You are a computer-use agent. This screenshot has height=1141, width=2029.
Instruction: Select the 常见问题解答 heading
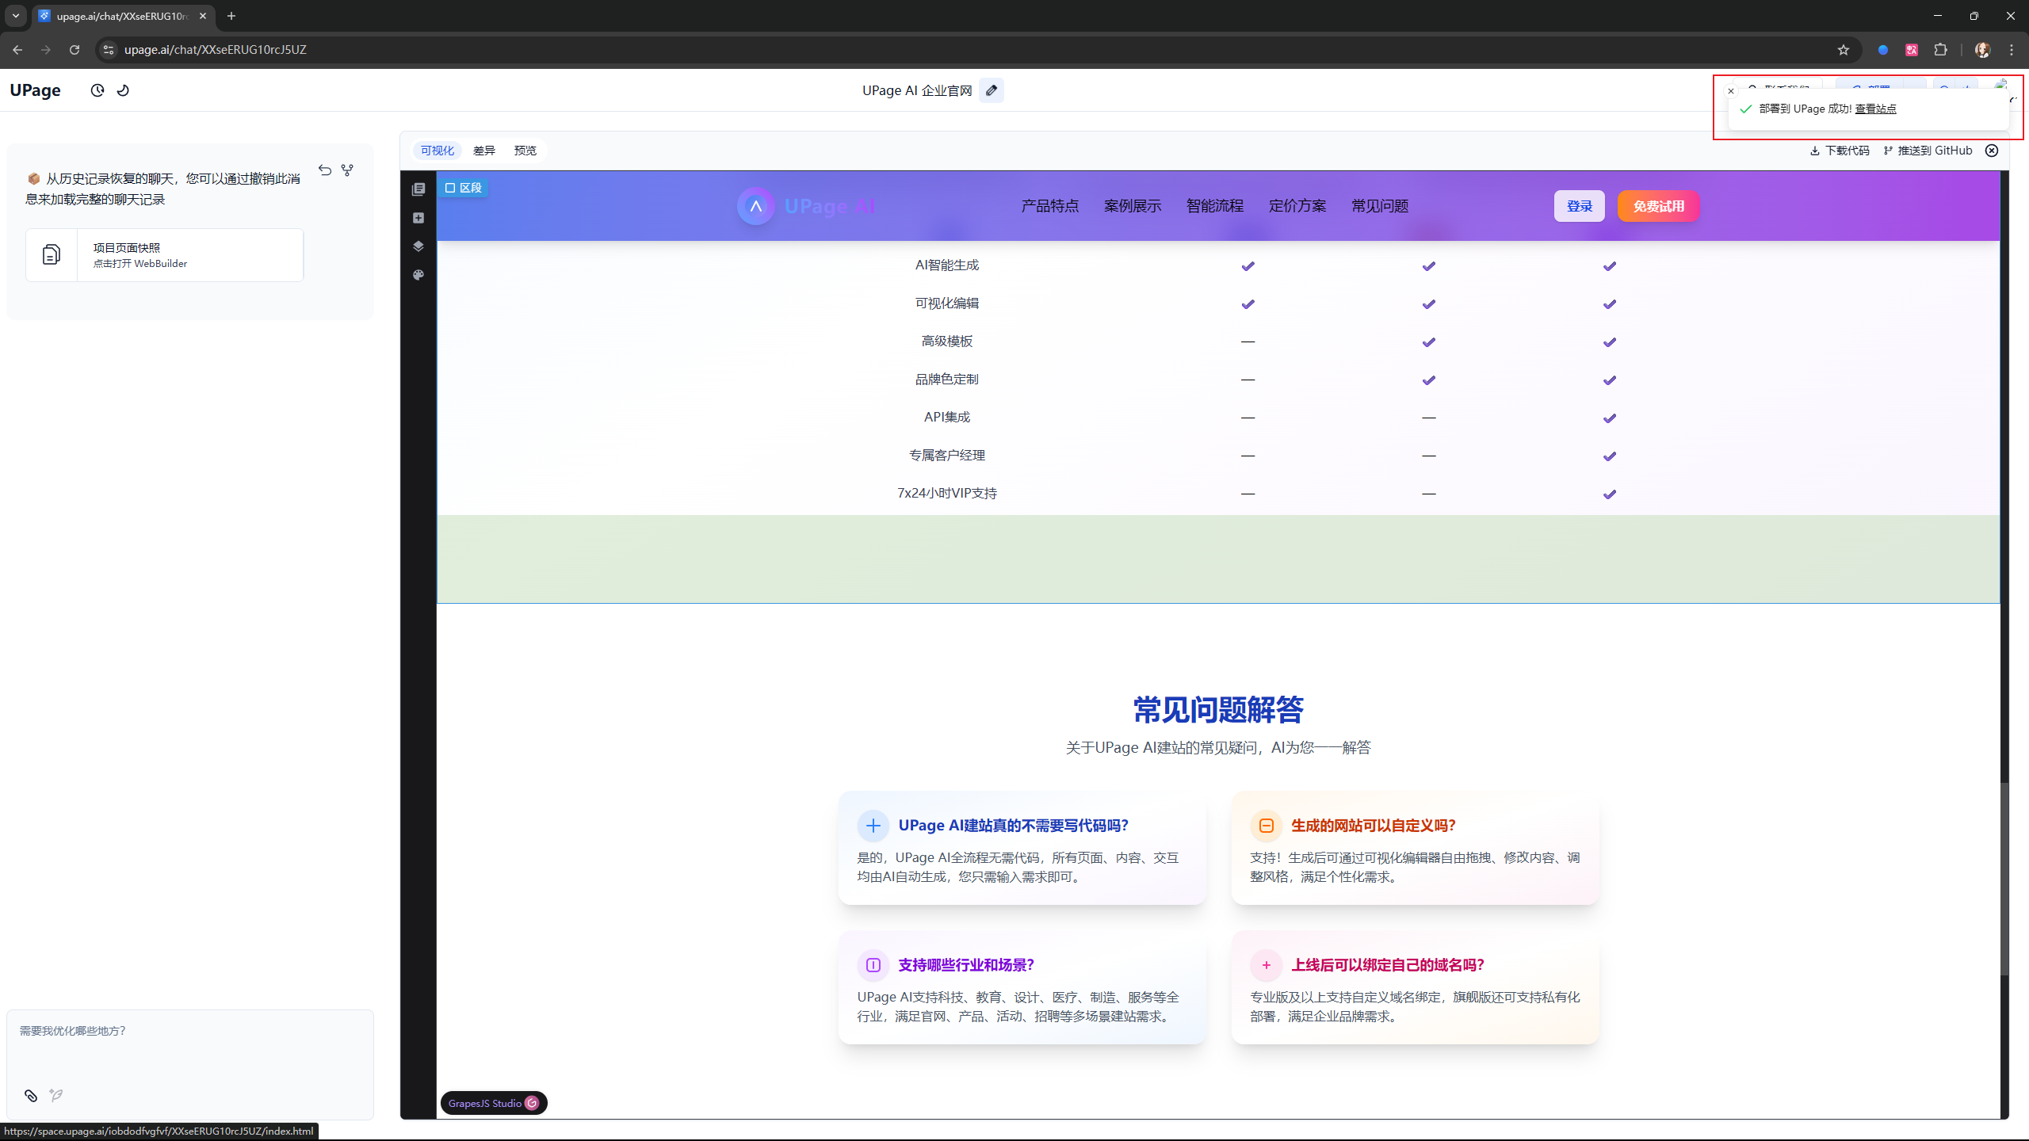tap(1218, 710)
